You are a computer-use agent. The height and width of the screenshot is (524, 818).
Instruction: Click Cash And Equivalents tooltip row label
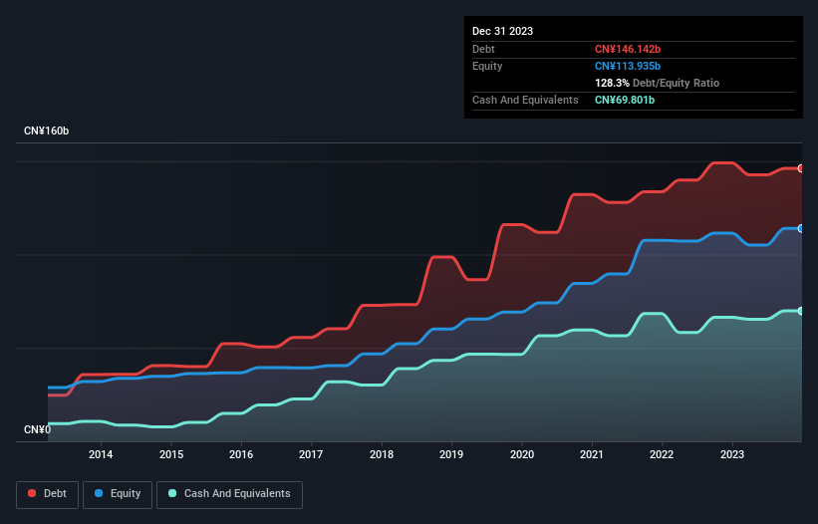[x=525, y=100]
